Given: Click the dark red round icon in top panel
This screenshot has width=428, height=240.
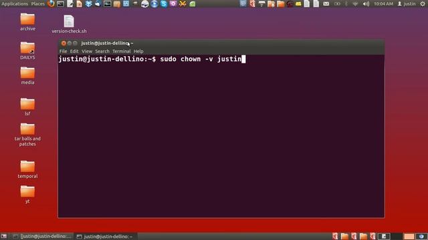Looking at the screenshot, I should (290, 4).
